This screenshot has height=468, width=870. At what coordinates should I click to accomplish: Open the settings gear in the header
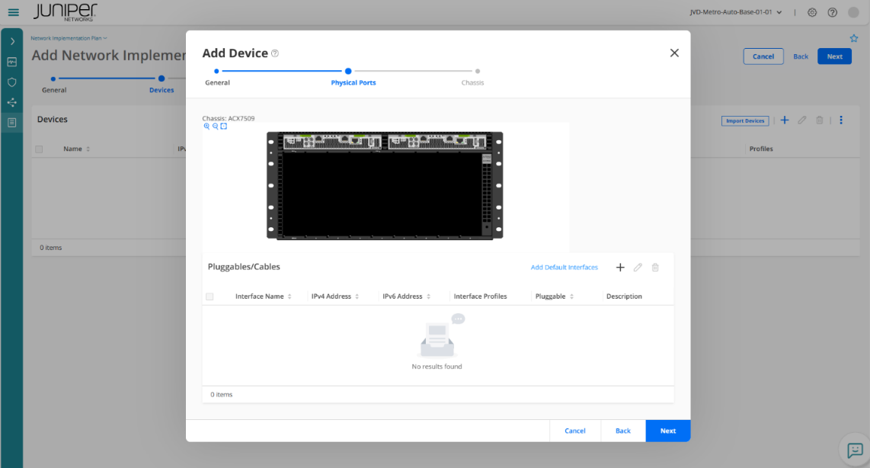coord(812,12)
